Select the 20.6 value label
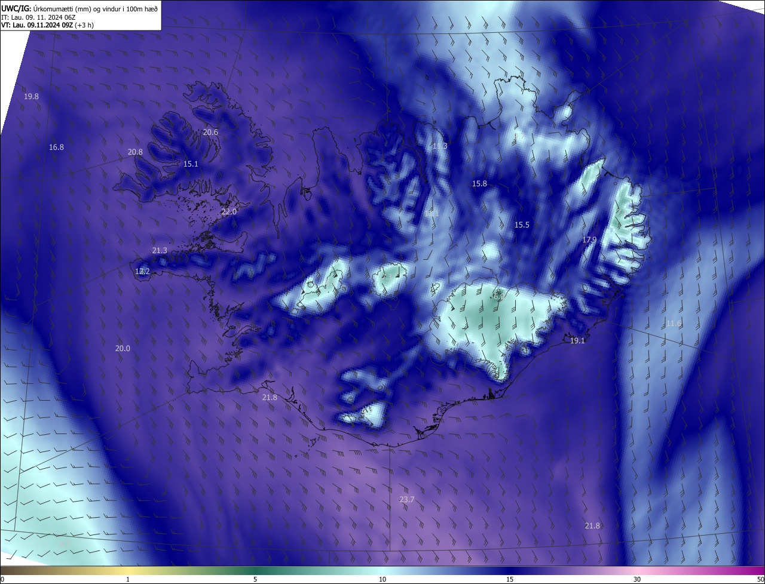Screen dimensions: 765x584 click(210, 133)
